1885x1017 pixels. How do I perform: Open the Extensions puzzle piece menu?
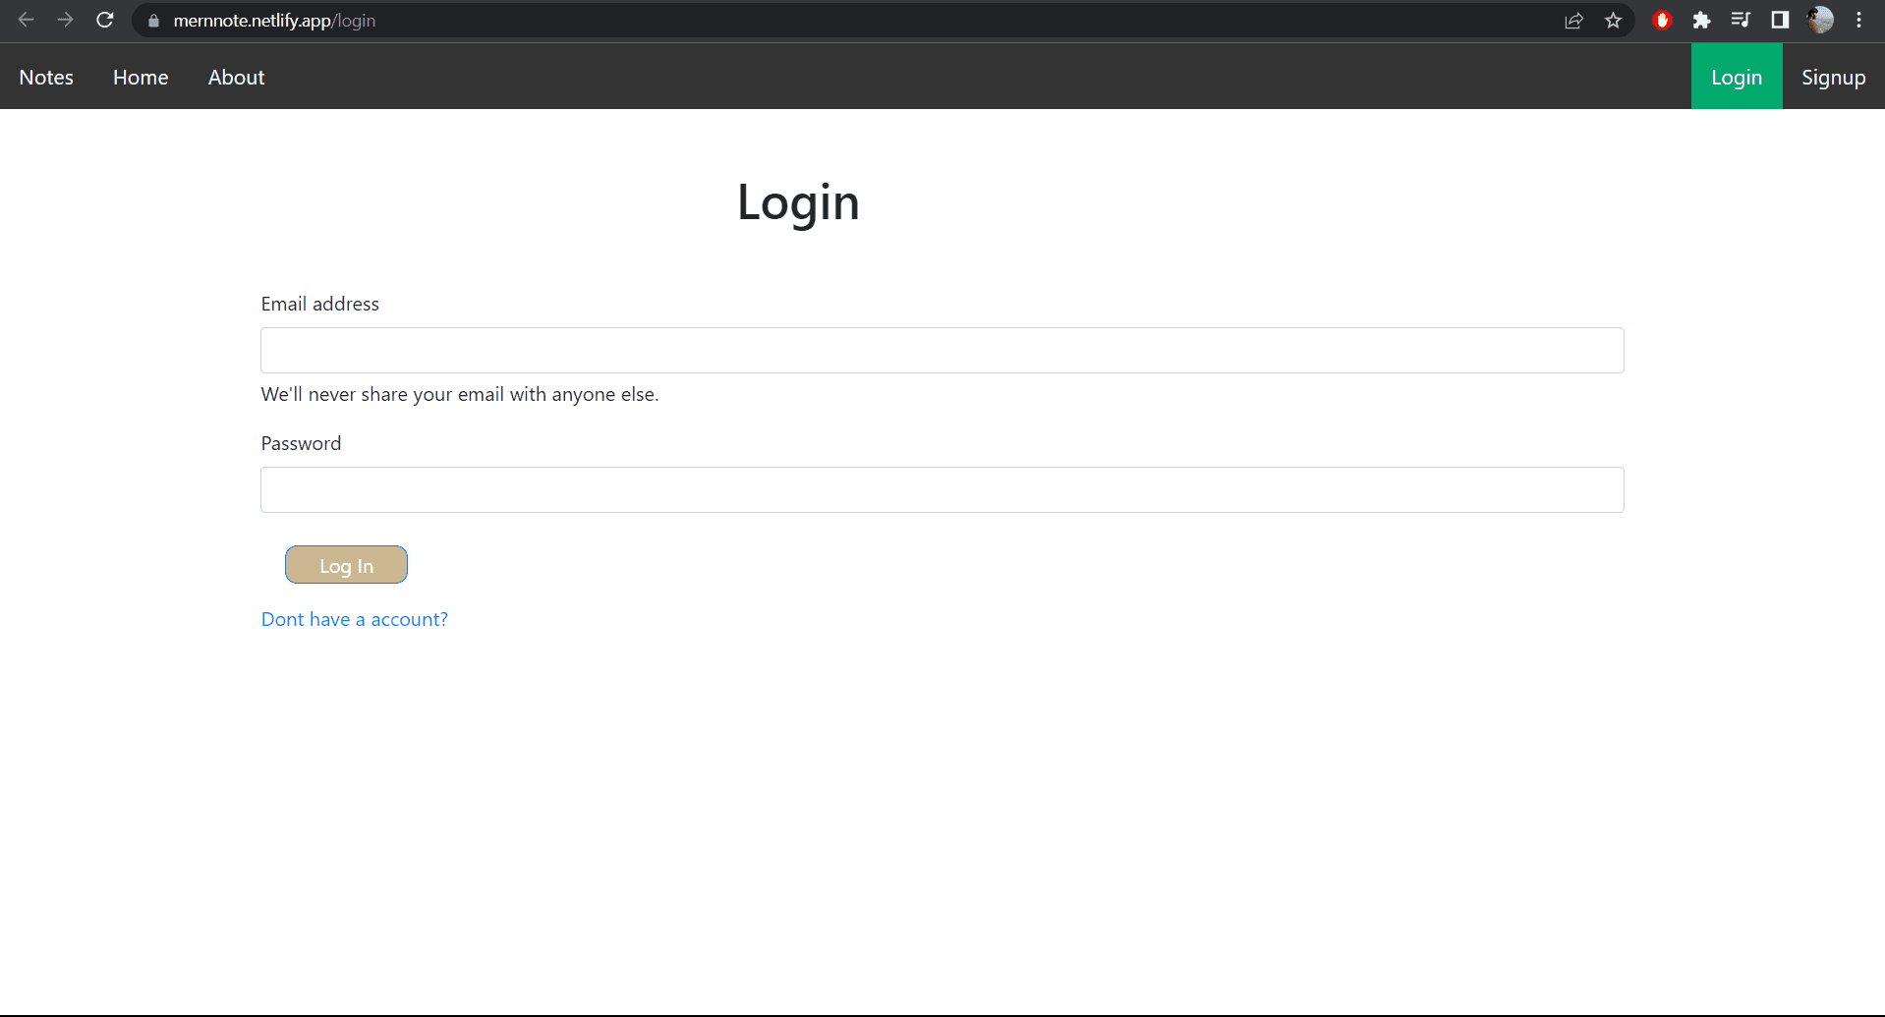[x=1701, y=21]
